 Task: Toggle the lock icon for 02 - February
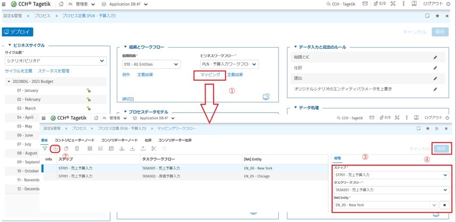(88, 100)
